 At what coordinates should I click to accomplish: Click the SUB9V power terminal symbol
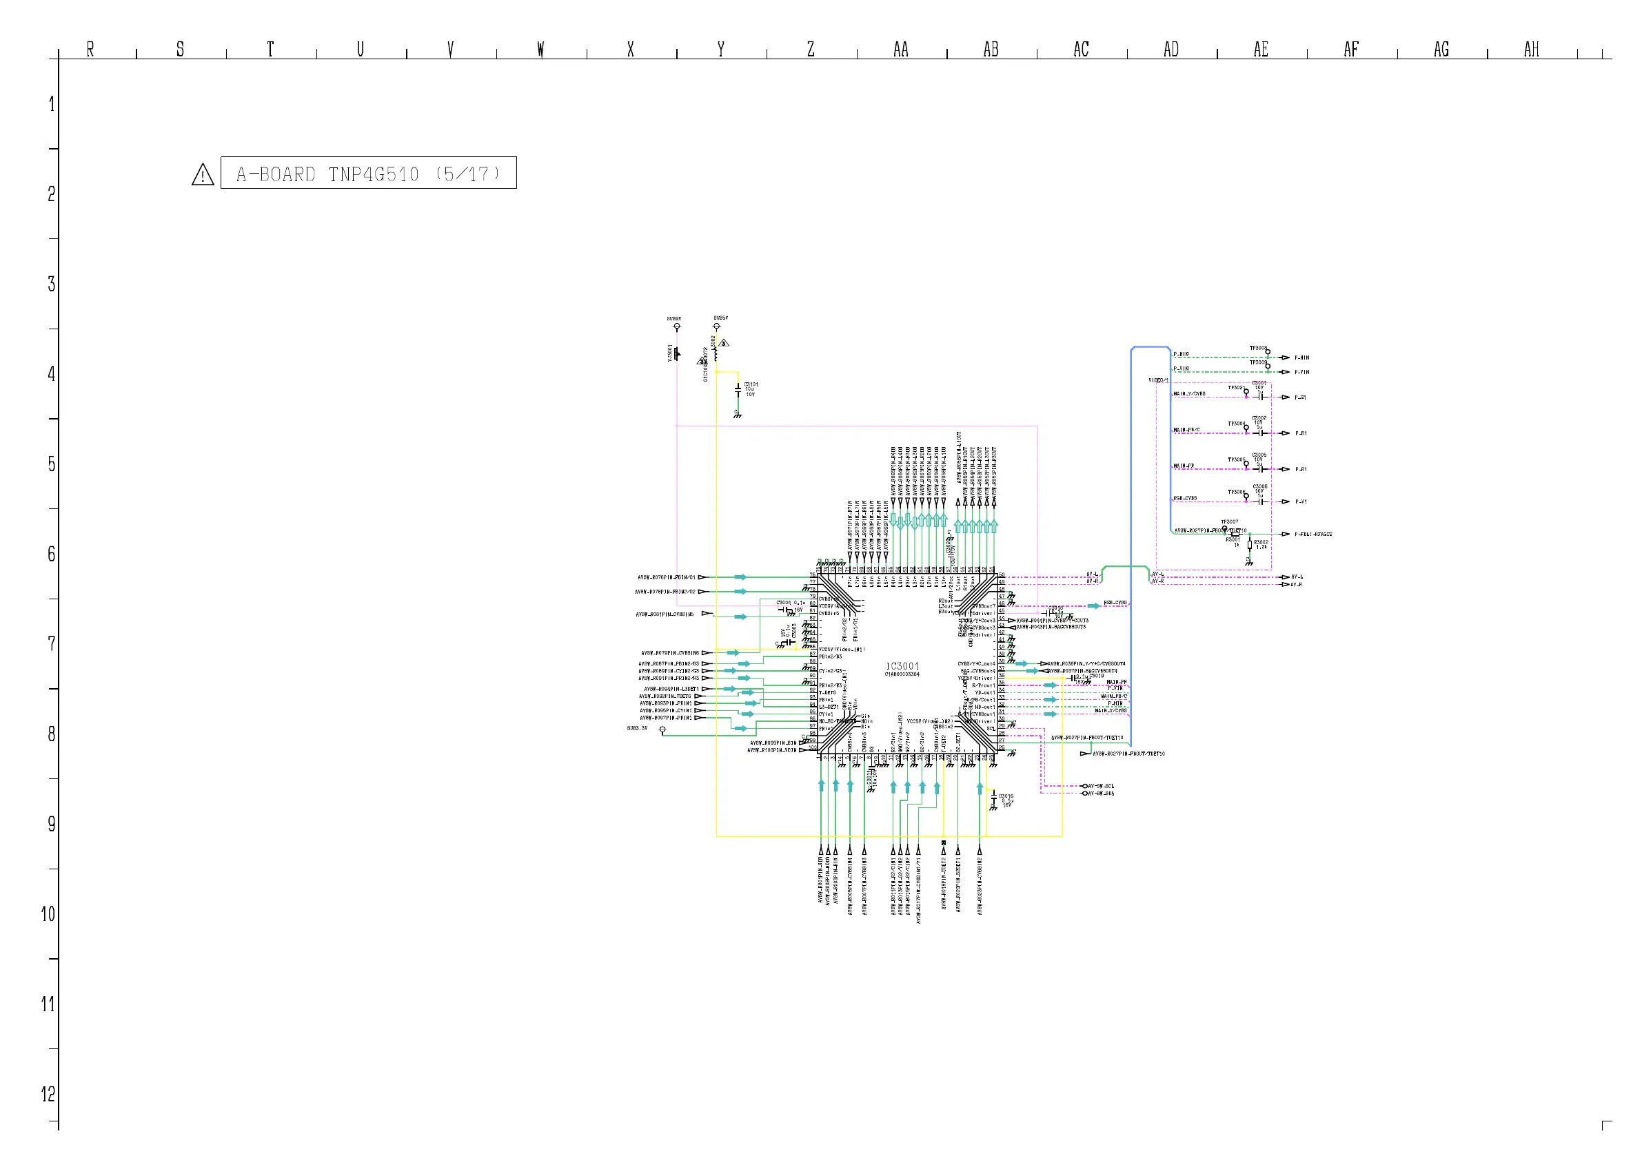[x=676, y=327]
